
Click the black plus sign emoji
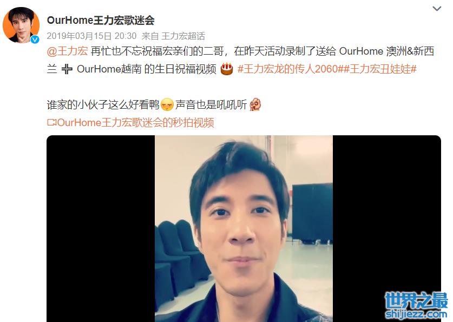point(67,69)
